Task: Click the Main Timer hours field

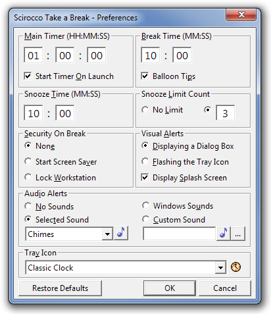Action: [34, 55]
